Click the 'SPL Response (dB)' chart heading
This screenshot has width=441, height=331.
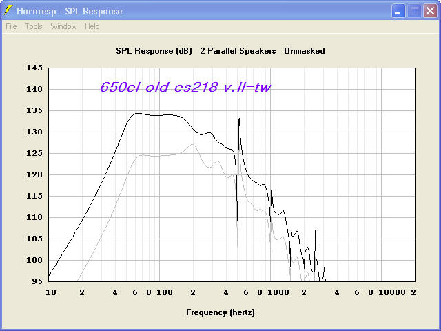click(154, 51)
